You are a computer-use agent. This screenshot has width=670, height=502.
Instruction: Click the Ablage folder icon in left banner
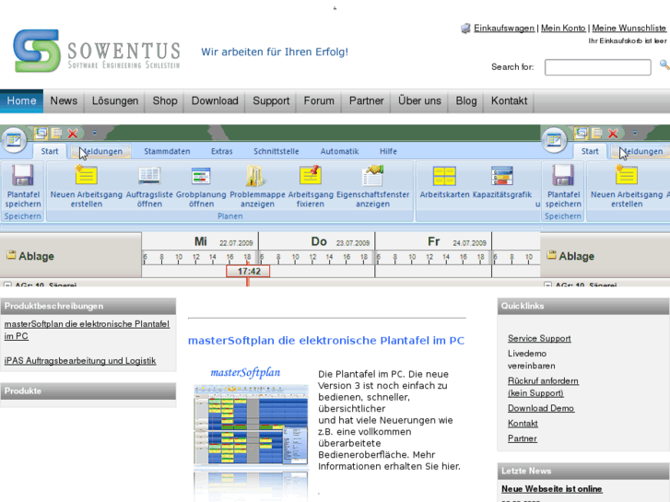(x=11, y=255)
